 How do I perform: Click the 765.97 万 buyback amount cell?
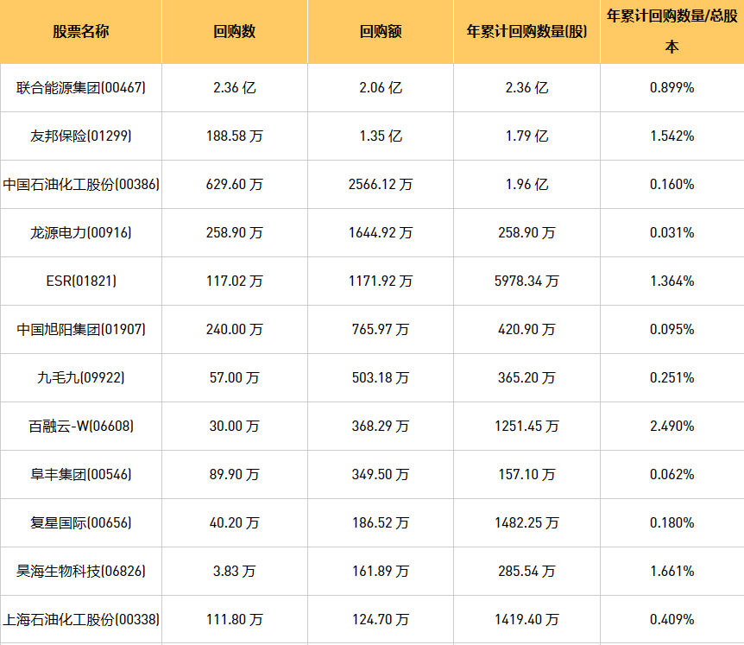click(381, 330)
